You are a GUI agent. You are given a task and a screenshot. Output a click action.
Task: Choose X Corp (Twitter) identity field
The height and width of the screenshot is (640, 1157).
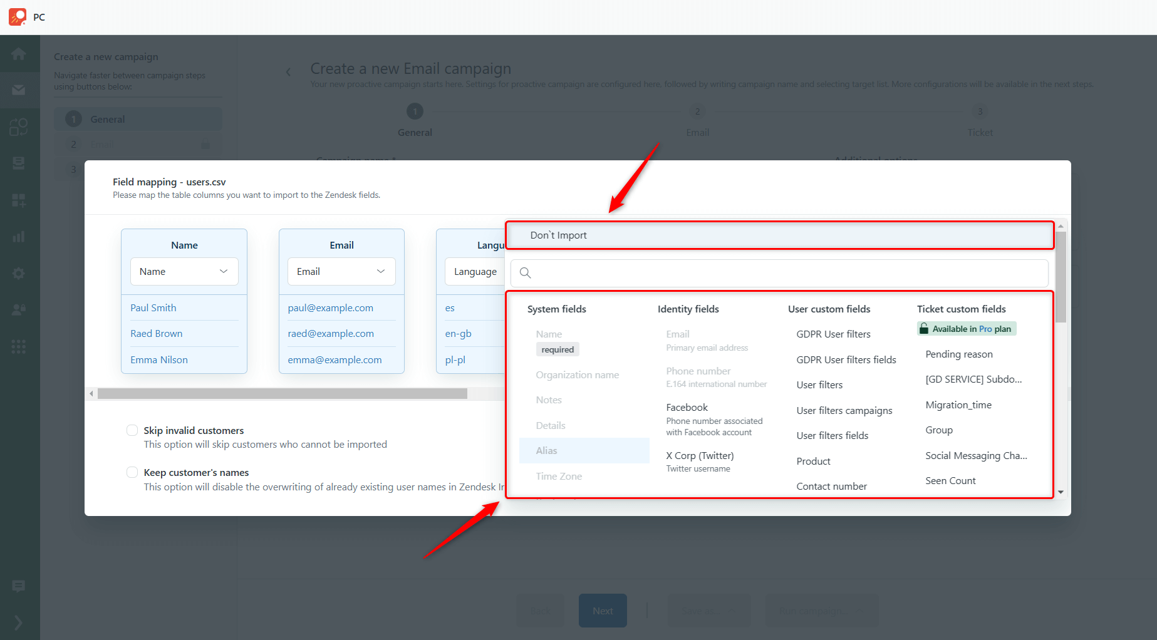click(x=700, y=462)
